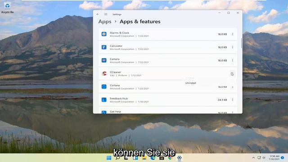Viewport: 288px width, 162px height.
Task: Click the CCleaner app icon
Action: 104,73
